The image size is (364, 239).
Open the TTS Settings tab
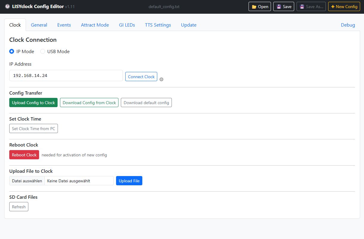tap(158, 25)
